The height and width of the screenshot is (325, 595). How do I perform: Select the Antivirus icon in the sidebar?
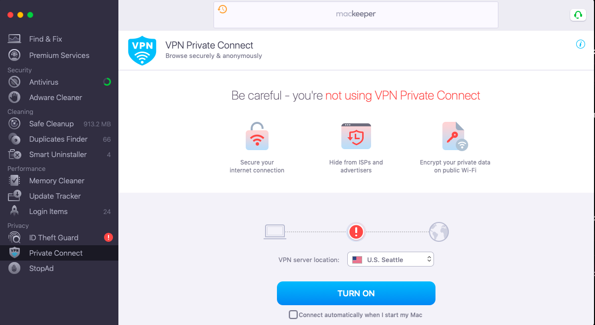click(14, 82)
